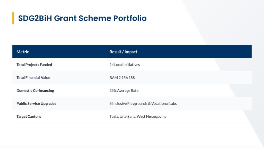Click the "Public Service Upgrades" row label
264x148 pixels.
[36, 104]
